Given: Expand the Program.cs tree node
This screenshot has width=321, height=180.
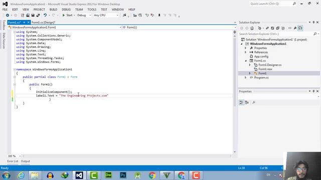Looking at the screenshot, I should 246,77.
